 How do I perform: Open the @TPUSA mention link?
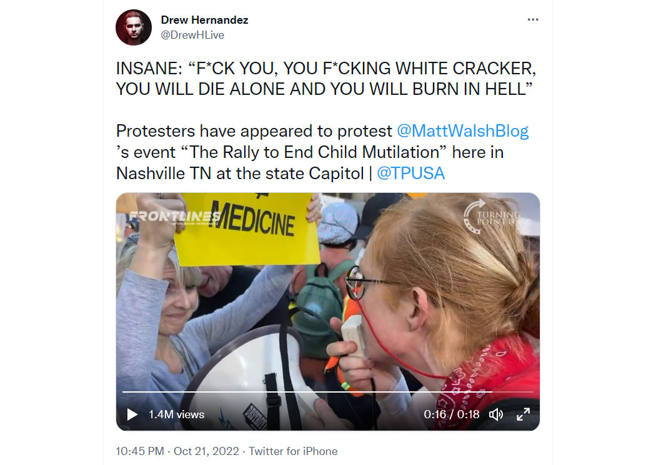[x=410, y=174]
